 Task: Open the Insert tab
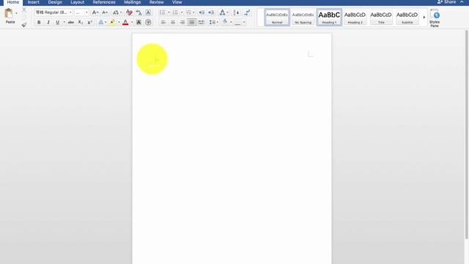coord(34,2)
